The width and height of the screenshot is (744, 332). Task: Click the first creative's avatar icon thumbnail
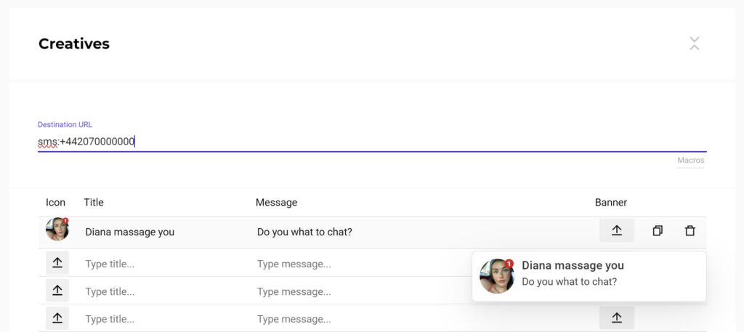(57, 229)
